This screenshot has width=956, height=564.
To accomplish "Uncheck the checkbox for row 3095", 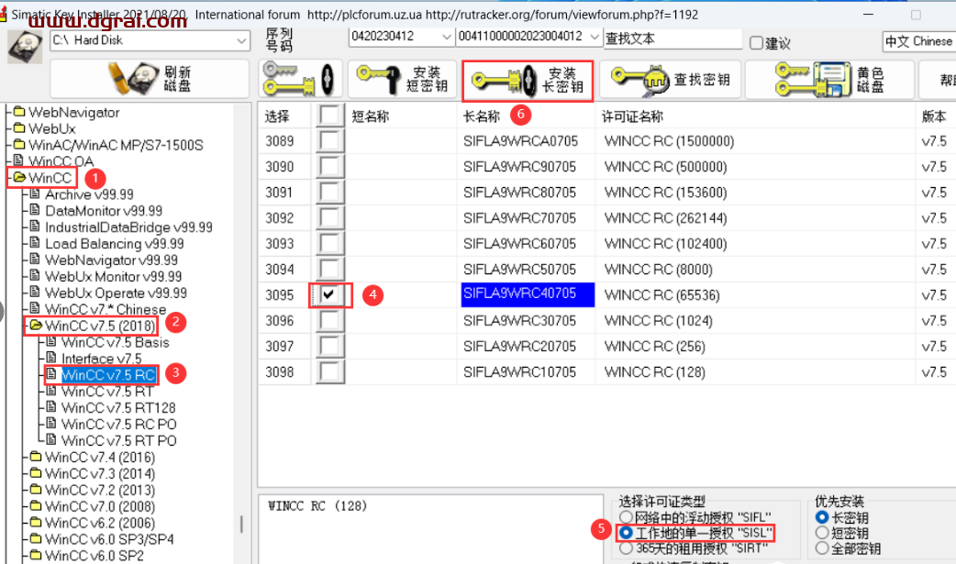I will pos(328,295).
